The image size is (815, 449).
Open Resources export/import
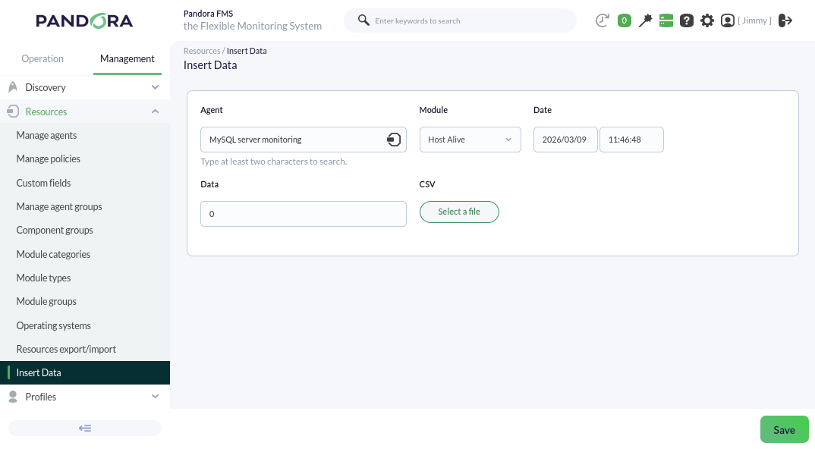[66, 349]
